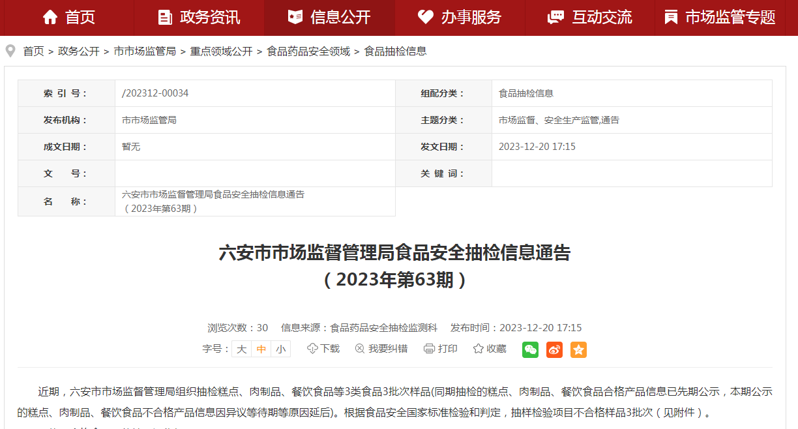This screenshot has height=429, width=798.
Task: Click the 成文日期 label cell
Action: 66,147
